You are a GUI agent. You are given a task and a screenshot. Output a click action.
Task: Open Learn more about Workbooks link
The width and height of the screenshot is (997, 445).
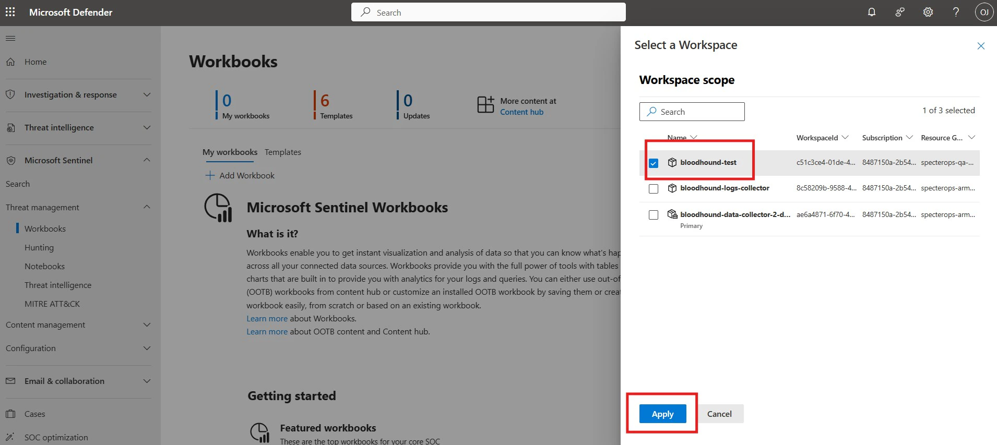point(267,318)
